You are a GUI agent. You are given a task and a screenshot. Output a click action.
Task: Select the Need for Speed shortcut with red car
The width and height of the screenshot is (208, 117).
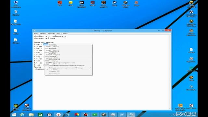point(27,107)
